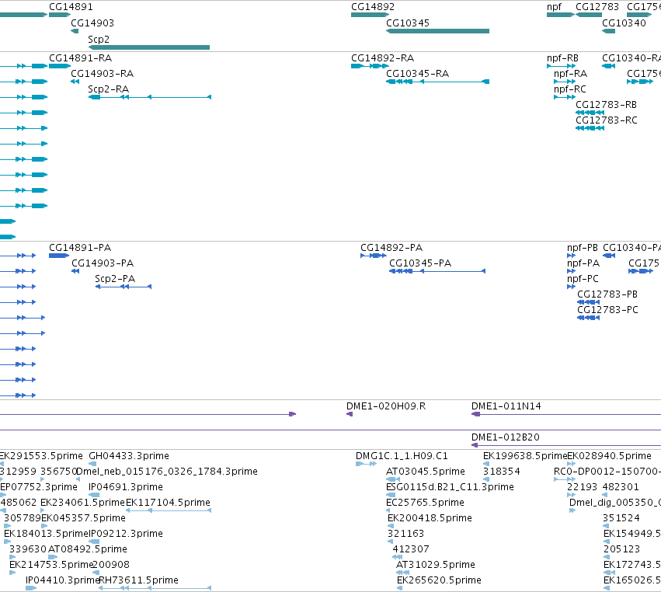
Task: Select the EK200418.5prime EST label
Action: pos(430,518)
